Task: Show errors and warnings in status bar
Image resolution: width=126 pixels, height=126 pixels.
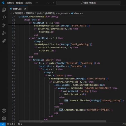Action: pyautogui.click(x=11, y=124)
